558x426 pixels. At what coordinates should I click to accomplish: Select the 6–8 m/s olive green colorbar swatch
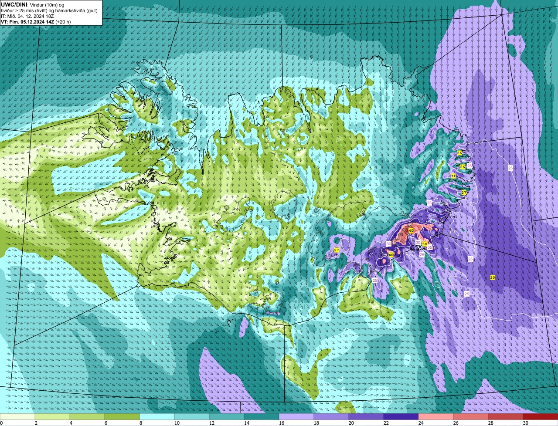click(x=122, y=417)
